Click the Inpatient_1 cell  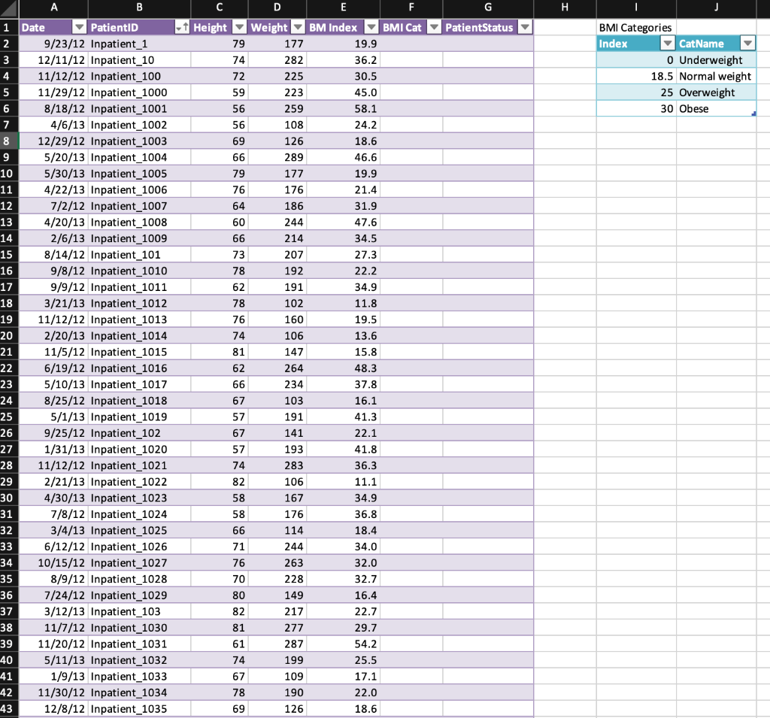139,44
